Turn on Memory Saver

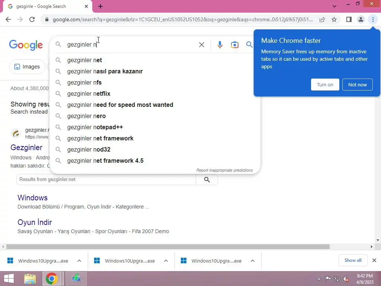tap(325, 85)
